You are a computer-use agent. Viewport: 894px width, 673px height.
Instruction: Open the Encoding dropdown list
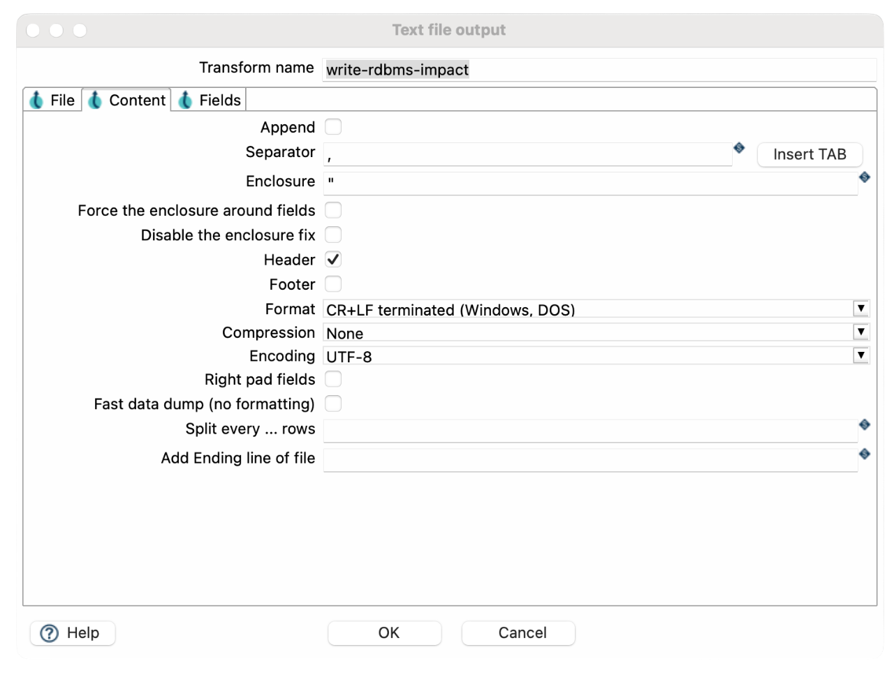(861, 355)
